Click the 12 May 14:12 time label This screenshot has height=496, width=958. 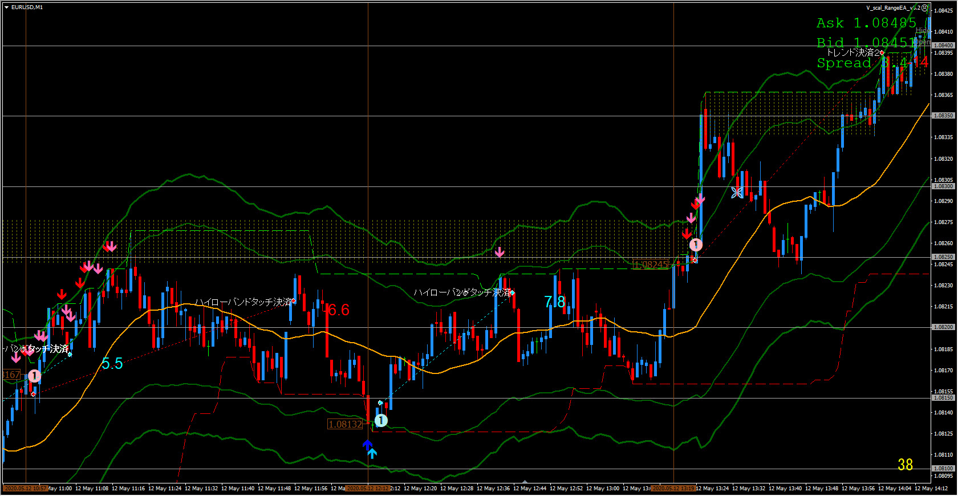[931, 489]
